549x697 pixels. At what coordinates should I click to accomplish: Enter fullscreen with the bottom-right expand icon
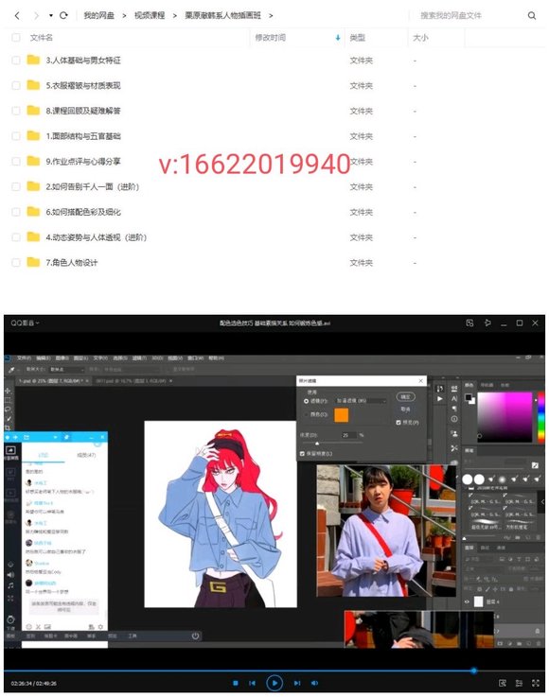536,683
